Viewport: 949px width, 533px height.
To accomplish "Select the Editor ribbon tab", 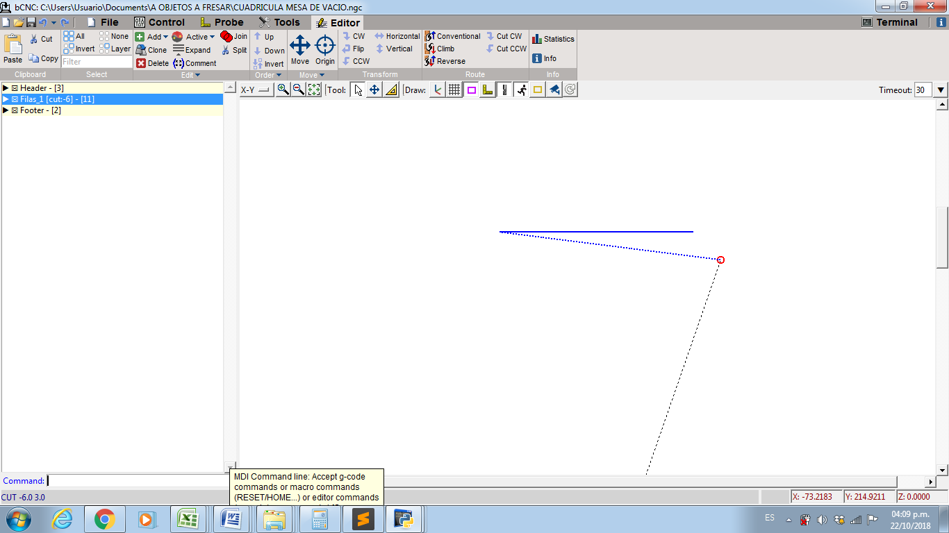I will coord(338,22).
